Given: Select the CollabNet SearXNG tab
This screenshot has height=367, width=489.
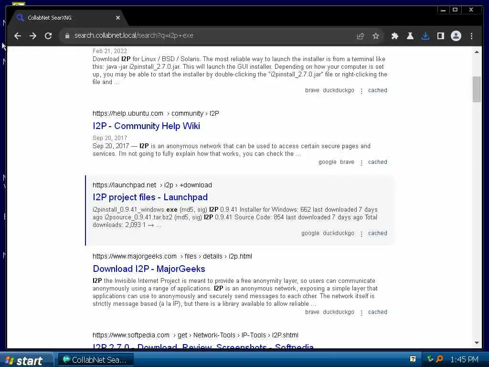Looking at the screenshot, I should (67, 18).
